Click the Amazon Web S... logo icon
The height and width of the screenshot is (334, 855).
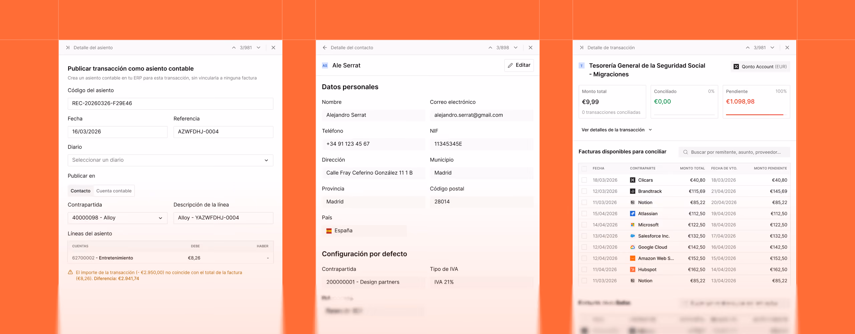click(633, 259)
